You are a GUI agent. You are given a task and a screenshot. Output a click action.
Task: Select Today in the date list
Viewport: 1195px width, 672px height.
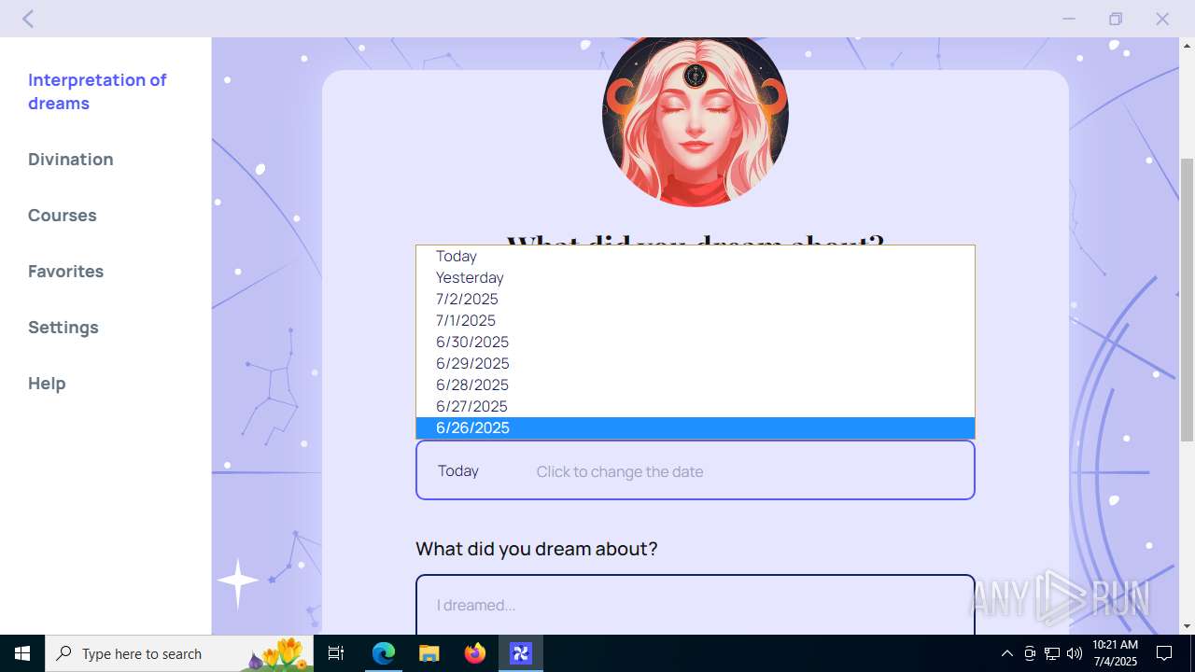[x=696, y=256]
